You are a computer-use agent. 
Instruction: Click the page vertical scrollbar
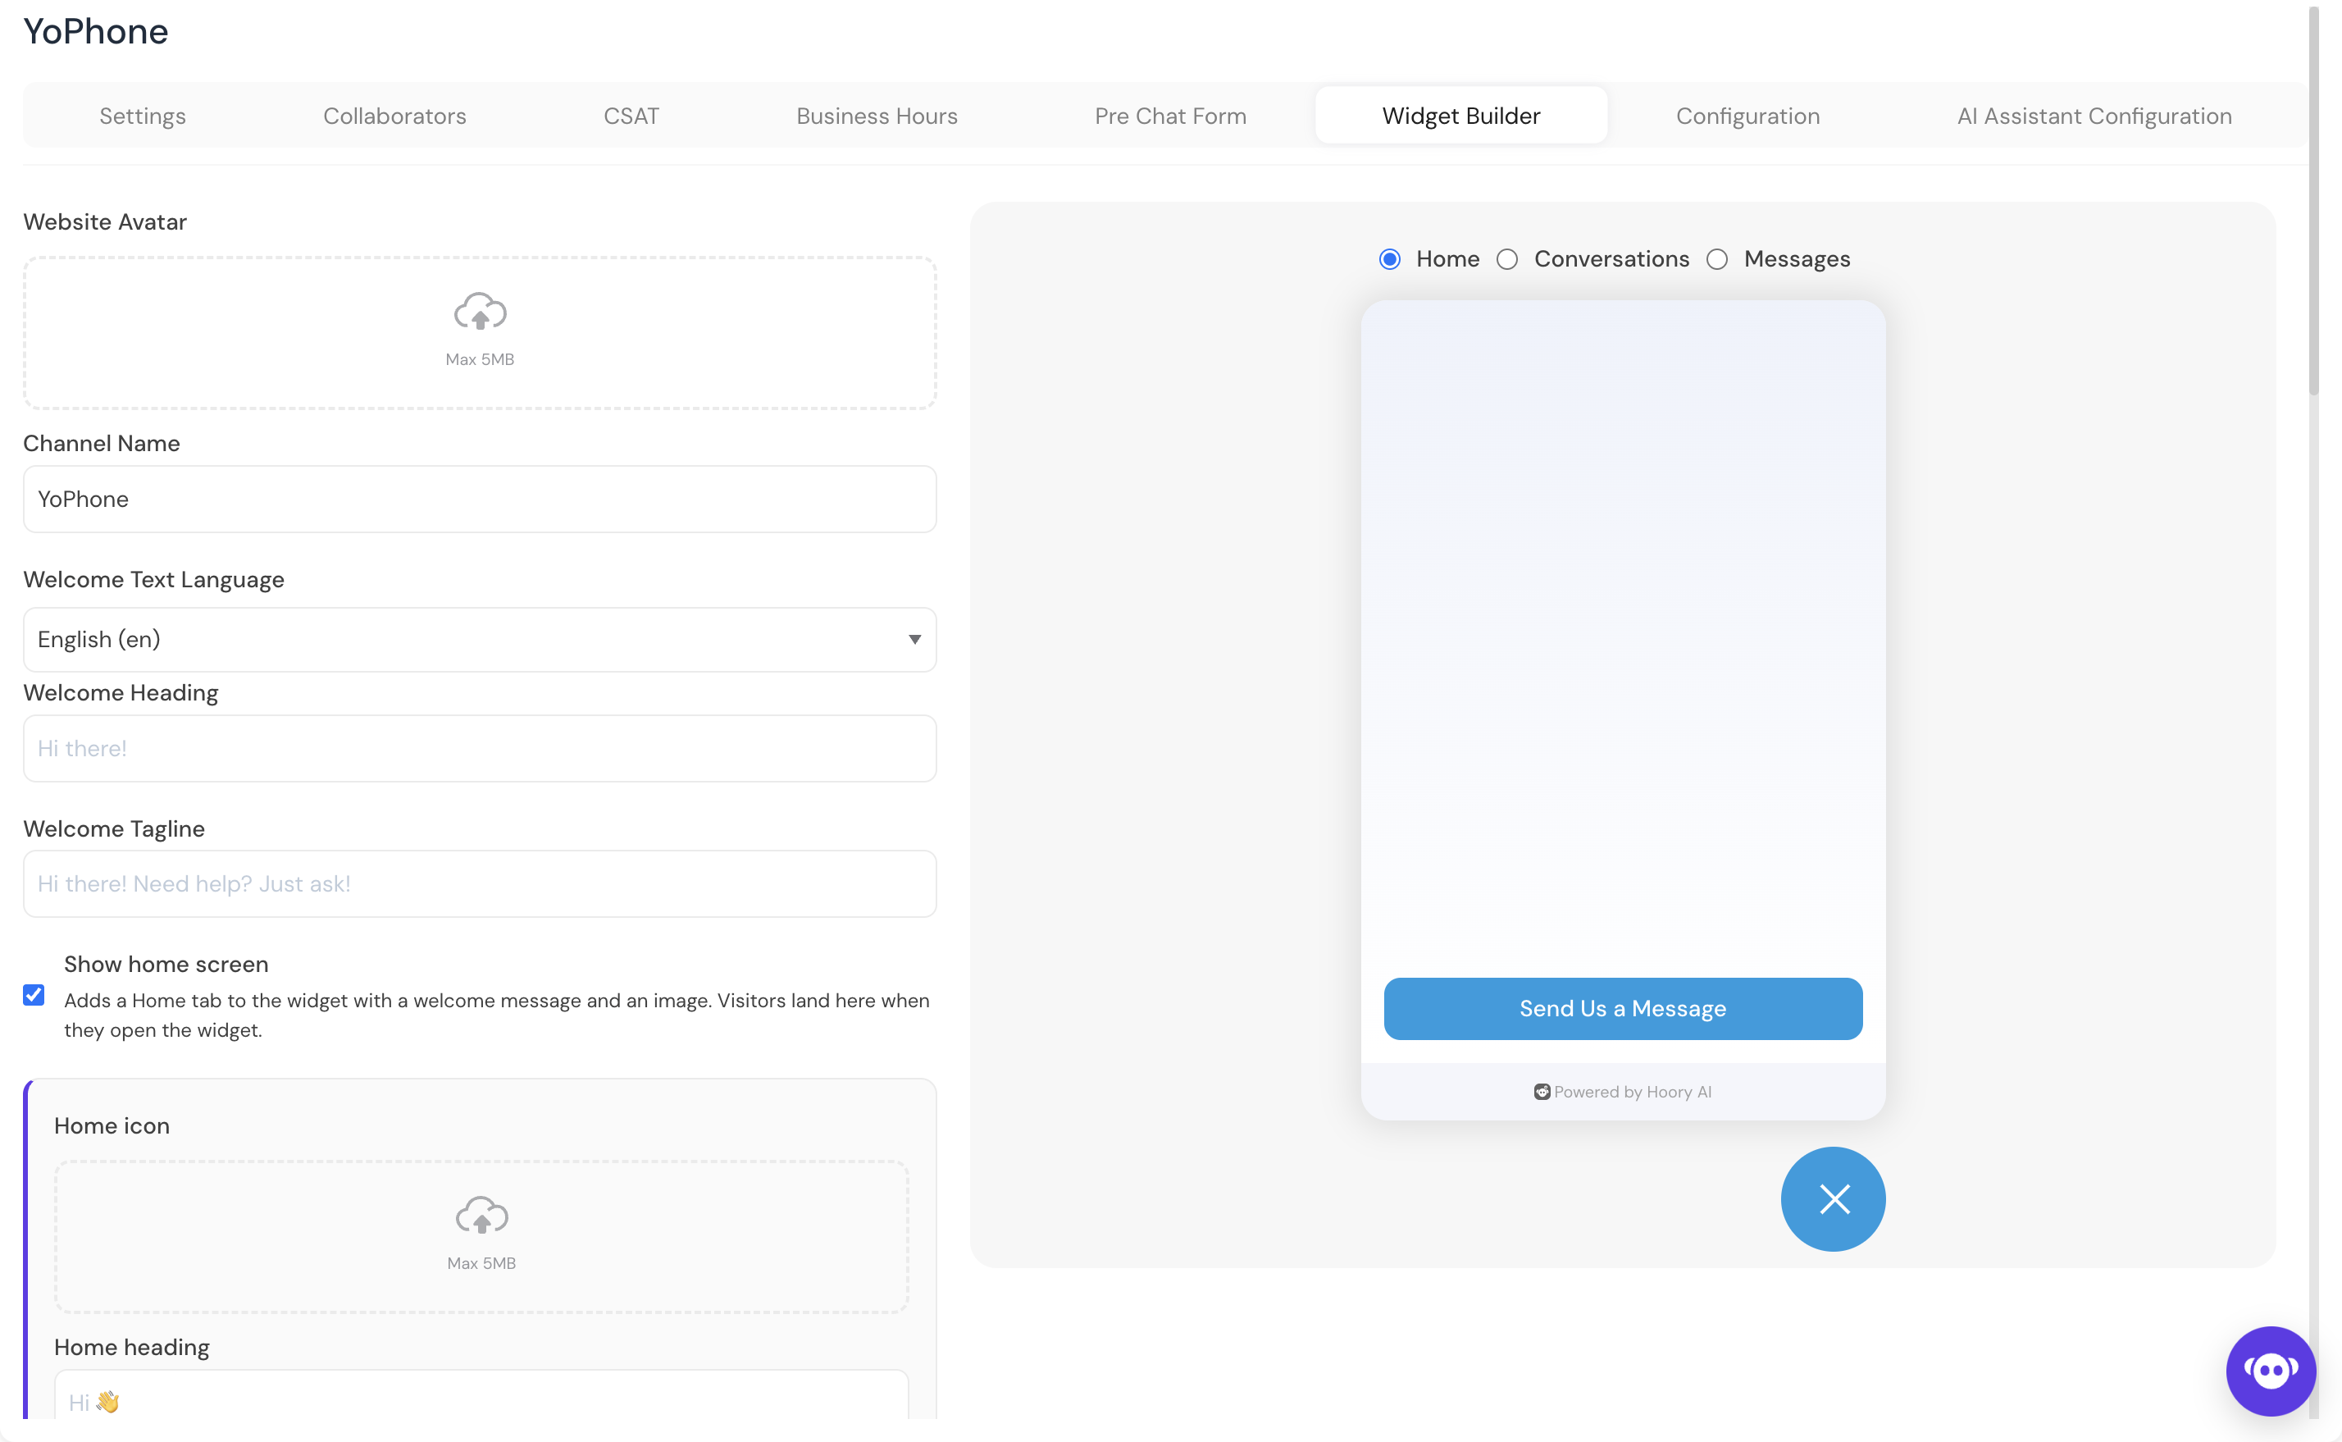[2313, 200]
